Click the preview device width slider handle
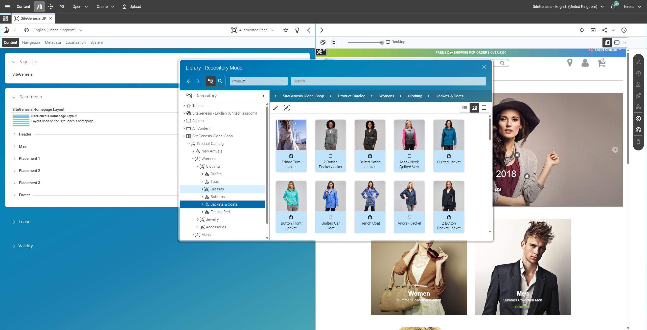The image size is (647, 330). 382,43
